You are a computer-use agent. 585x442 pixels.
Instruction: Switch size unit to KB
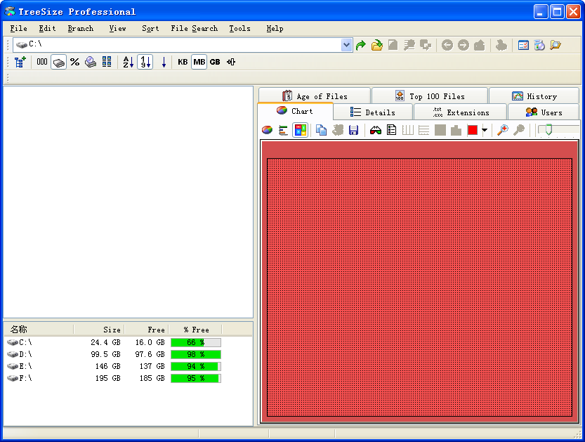[x=183, y=62]
